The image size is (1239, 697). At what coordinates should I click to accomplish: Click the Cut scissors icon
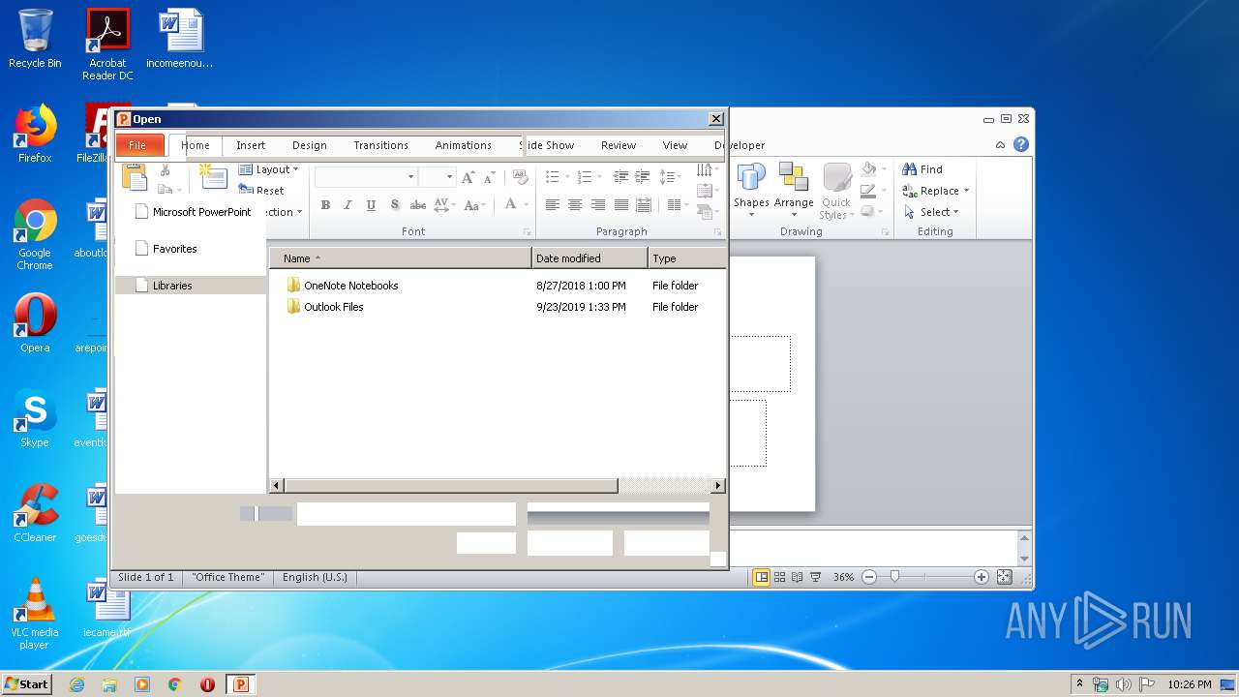pyautogui.click(x=166, y=170)
